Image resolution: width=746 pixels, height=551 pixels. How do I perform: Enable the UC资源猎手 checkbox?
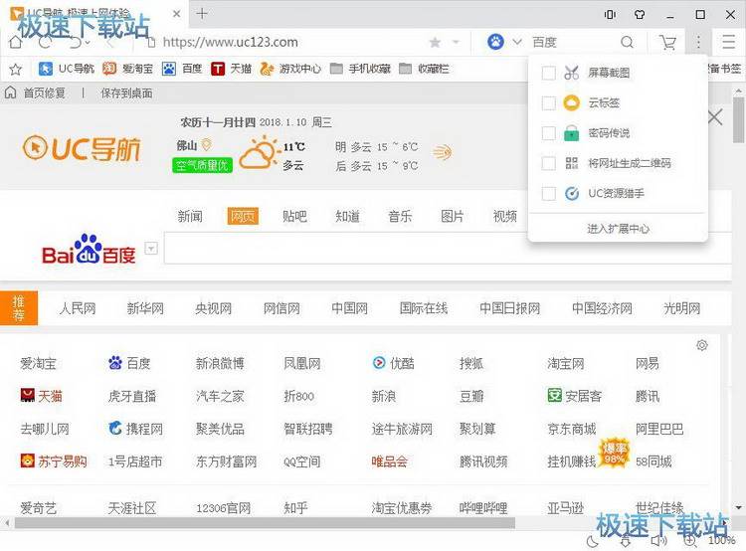tap(548, 193)
